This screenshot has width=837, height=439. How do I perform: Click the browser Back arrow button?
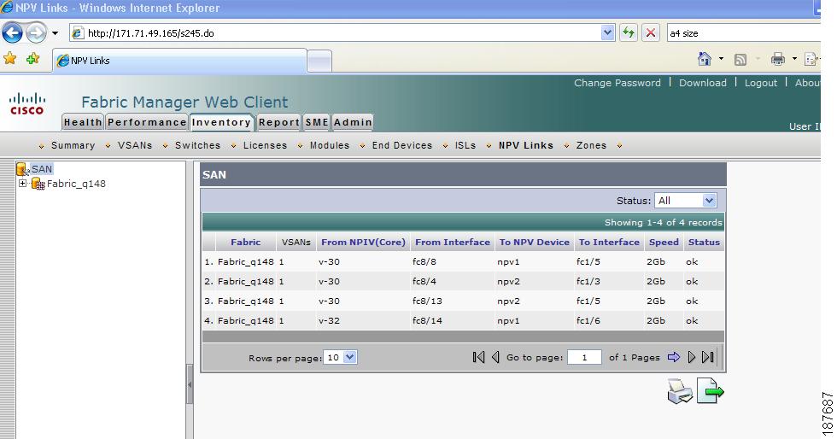coord(12,33)
